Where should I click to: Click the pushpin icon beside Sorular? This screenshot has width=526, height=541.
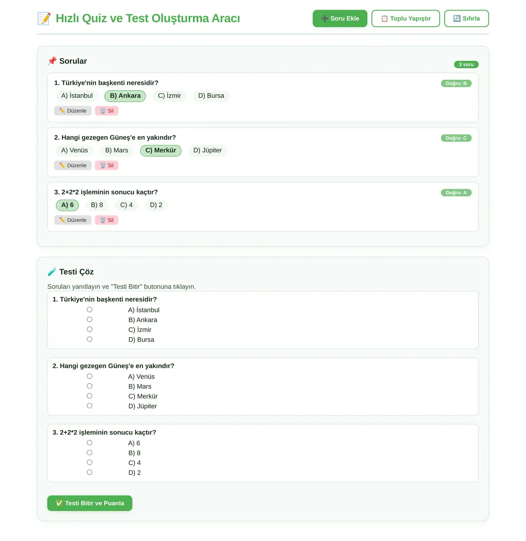(52, 61)
